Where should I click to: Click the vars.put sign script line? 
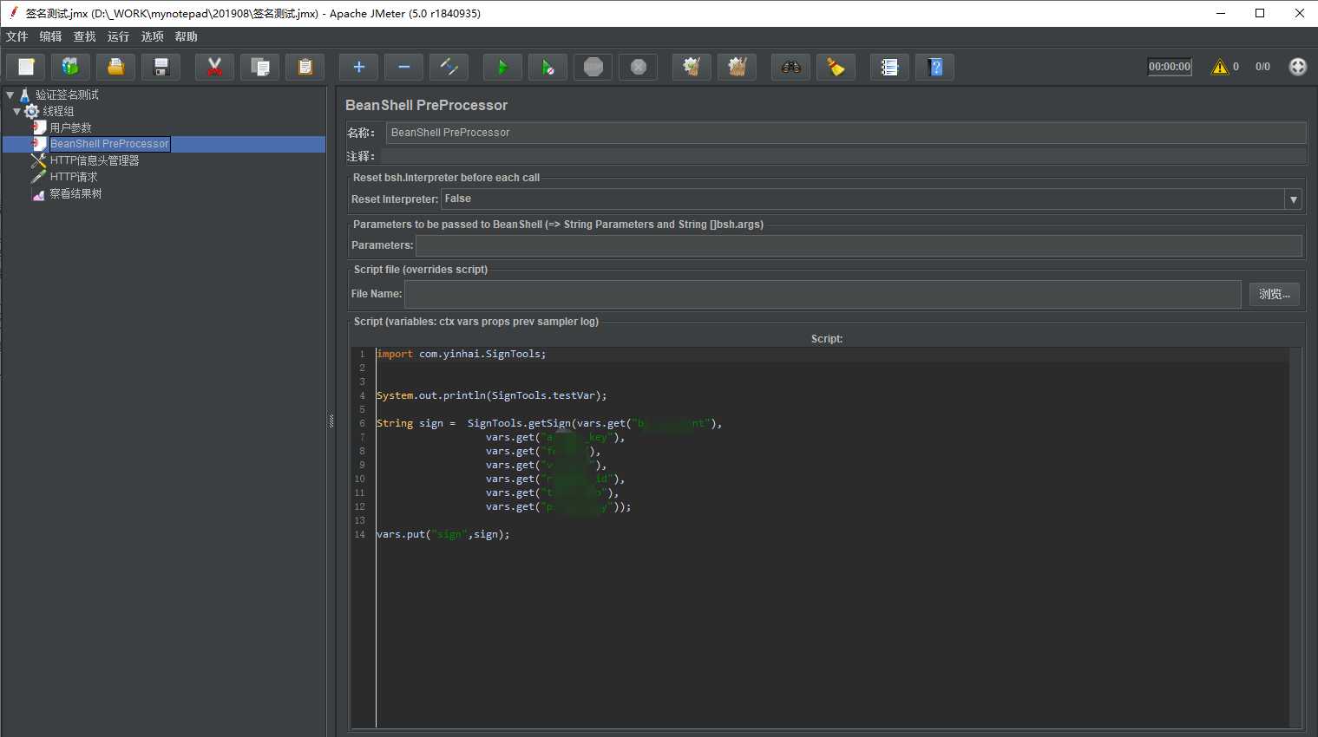click(443, 534)
